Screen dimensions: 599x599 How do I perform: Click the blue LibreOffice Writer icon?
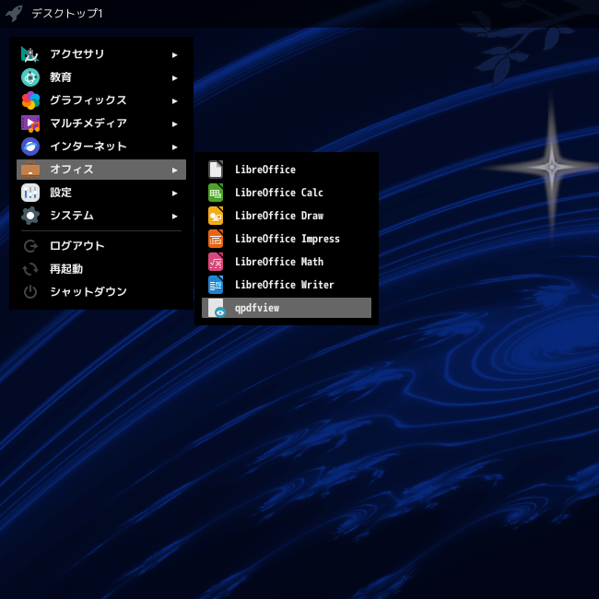216,285
